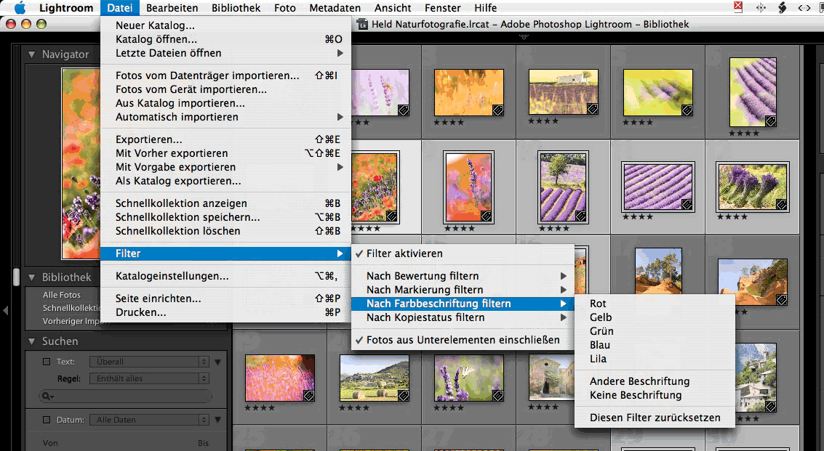Expand Nach Bewertung filtern submenu
The height and width of the screenshot is (451, 824).
(463, 276)
